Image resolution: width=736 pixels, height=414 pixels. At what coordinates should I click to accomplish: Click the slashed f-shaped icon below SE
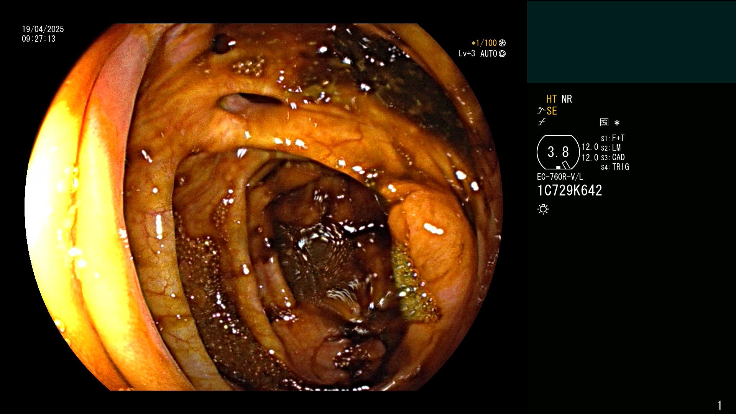pos(542,122)
